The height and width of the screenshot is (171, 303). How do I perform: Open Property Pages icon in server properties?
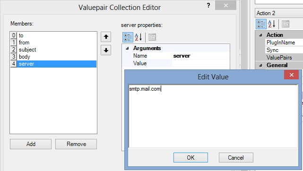(152, 37)
